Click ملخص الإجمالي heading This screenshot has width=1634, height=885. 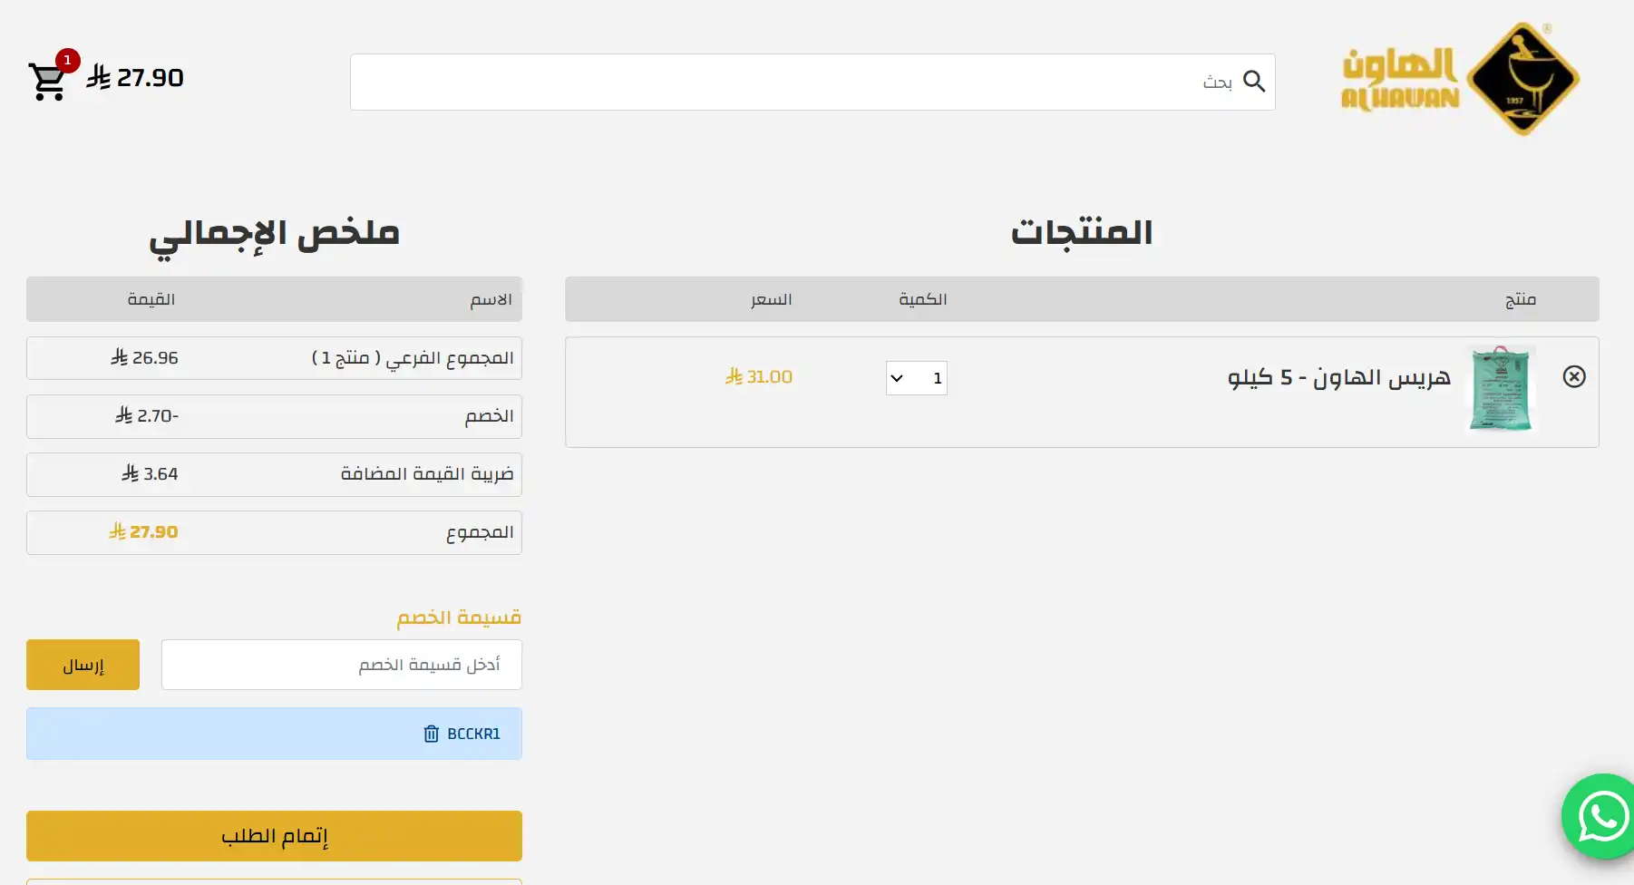pyautogui.click(x=274, y=236)
